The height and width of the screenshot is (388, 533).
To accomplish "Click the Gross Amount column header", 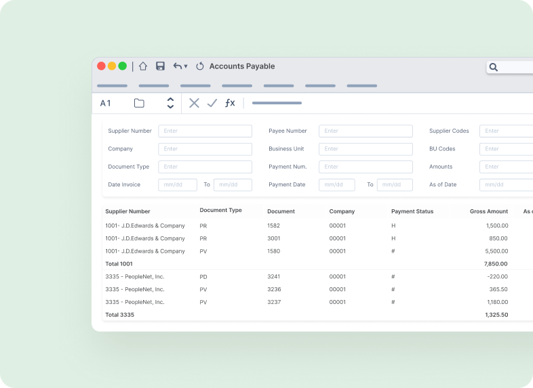I will [x=488, y=211].
